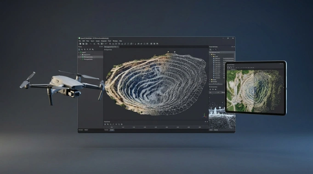This screenshot has width=313, height=174.
Task: Click the Save disk toolbar icon
Action: coord(86,44)
